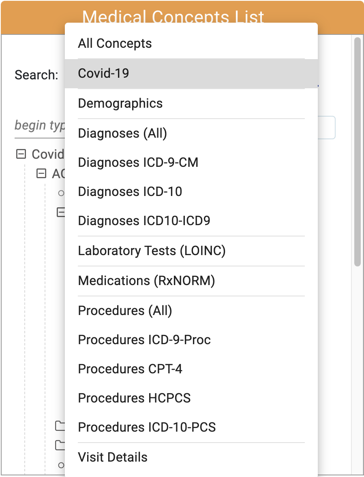Select Procedures ICD-10-PCS option
Image resolution: width=364 pixels, height=477 pixels.
point(147,427)
